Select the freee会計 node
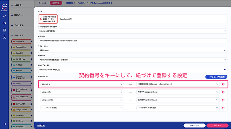Image resolution: width=231 pixels, height=129 pixels. tap(21, 53)
